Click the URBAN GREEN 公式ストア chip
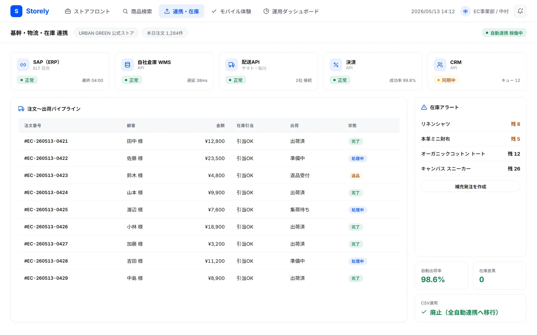This screenshot has width=537, height=335. pyautogui.click(x=106, y=33)
